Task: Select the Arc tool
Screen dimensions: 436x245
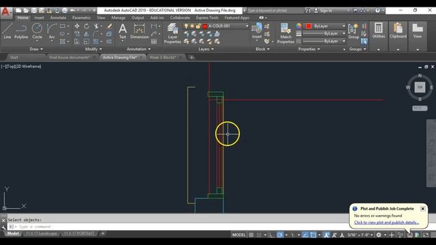Action: (x=52, y=31)
